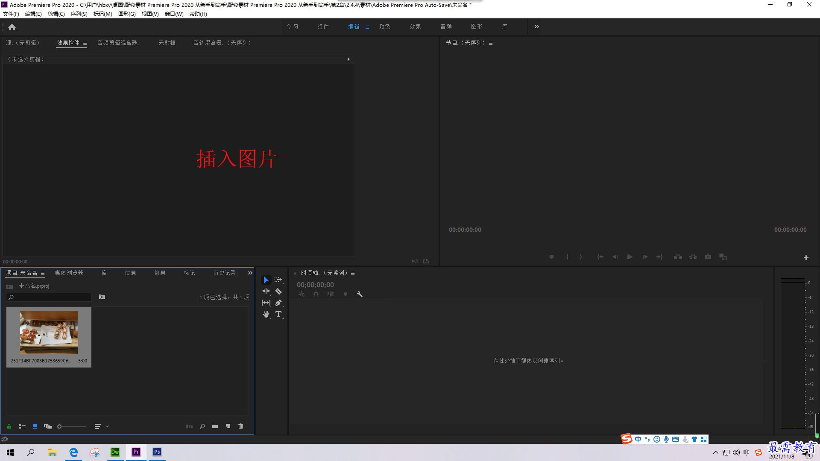Screen dimensions: 820x461
Task: Click Mark In bracket icon
Action: pos(567,257)
